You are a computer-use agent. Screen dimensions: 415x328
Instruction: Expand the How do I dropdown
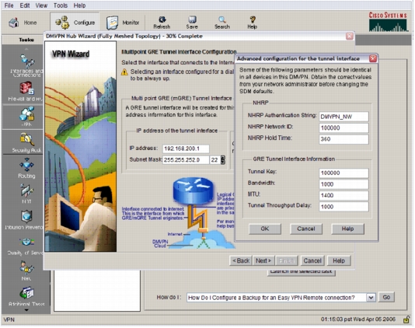tap(371, 298)
